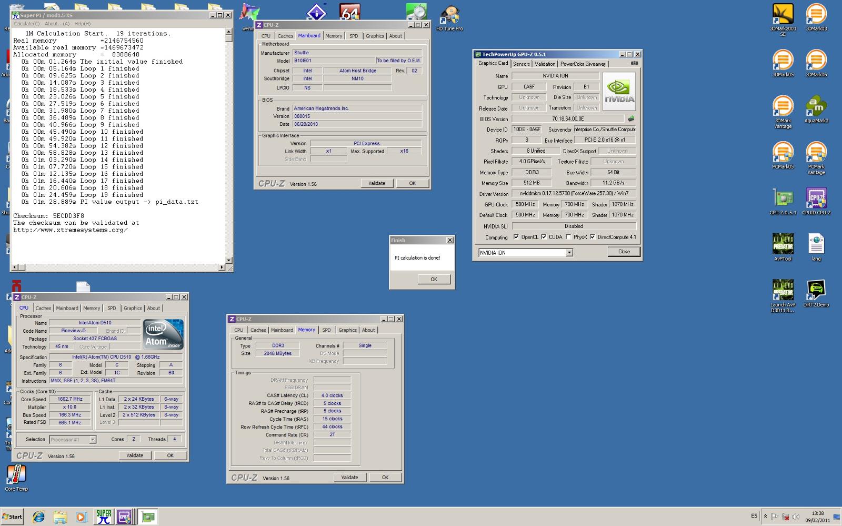
Task: Open the DiRT2 Demo shortcut
Action: (x=816, y=293)
